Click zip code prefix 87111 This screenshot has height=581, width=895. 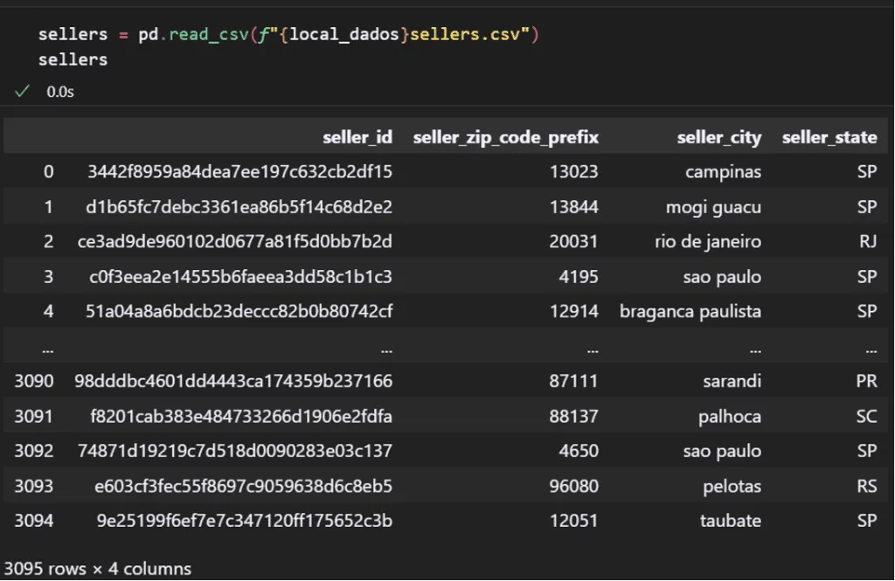(x=573, y=381)
